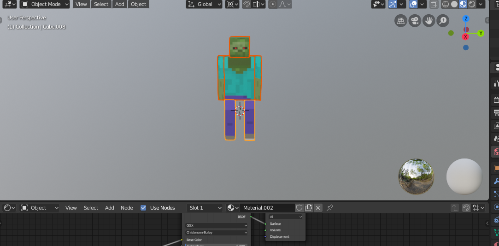This screenshot has width=499, height=246.
Task: Click the zoom view magnifier icon
Action: coord(443,21)
